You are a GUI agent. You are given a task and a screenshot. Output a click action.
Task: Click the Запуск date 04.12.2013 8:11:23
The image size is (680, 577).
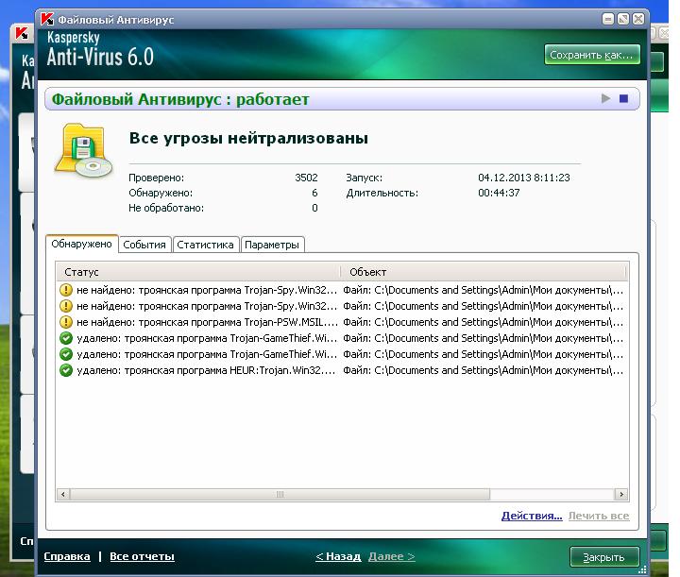coord(524,178)
